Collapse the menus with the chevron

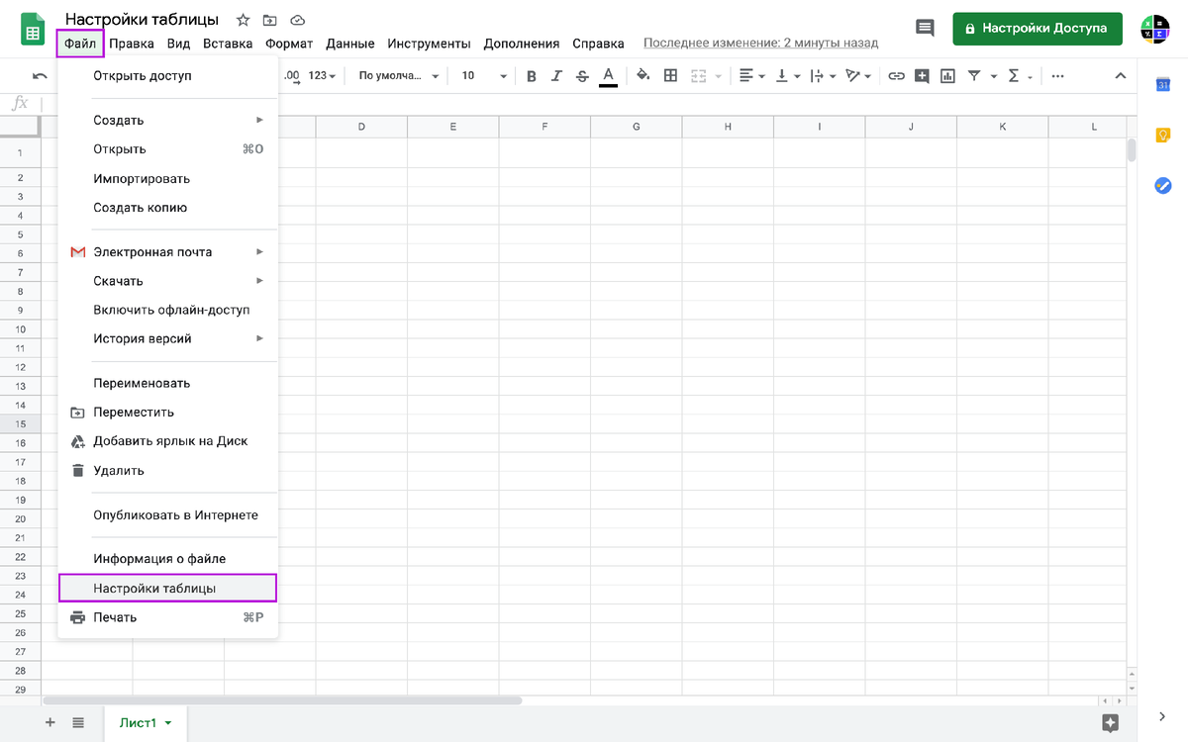[x=1120, y=75]
